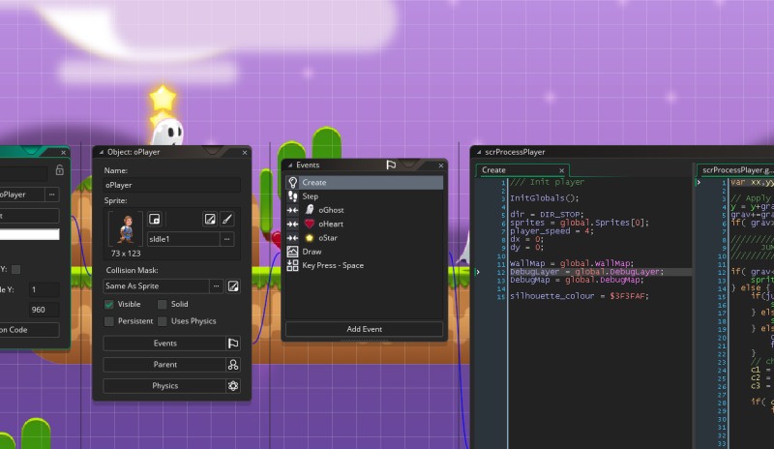
Task: Click the scale Y field showing 1
Action: 44,289
